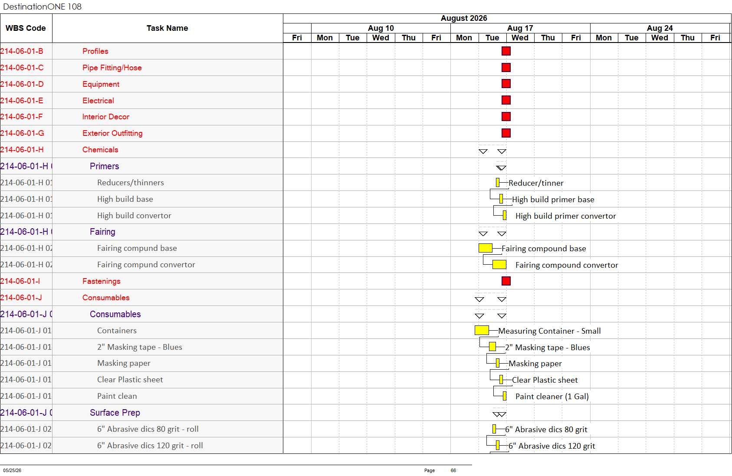Select the Aug 17 week header
732x476 pixels.
point(520,28)
